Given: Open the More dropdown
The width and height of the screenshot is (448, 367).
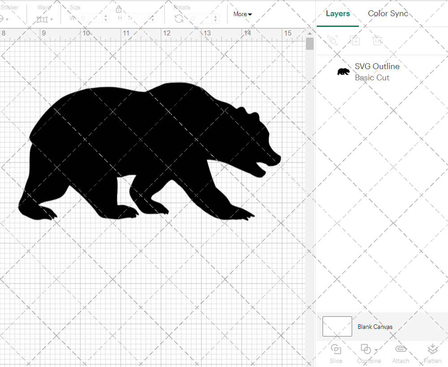Looking at the screenshot, I should (x=242, y=14).
